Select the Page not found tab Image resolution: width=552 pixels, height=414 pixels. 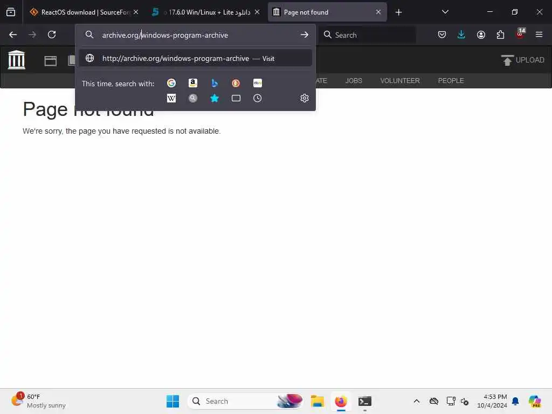(327, 12)
